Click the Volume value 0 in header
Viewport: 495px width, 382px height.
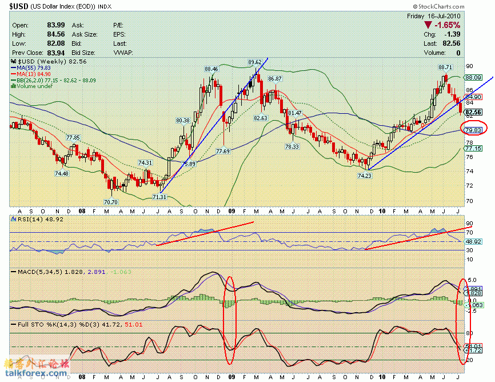coord(458,53)
